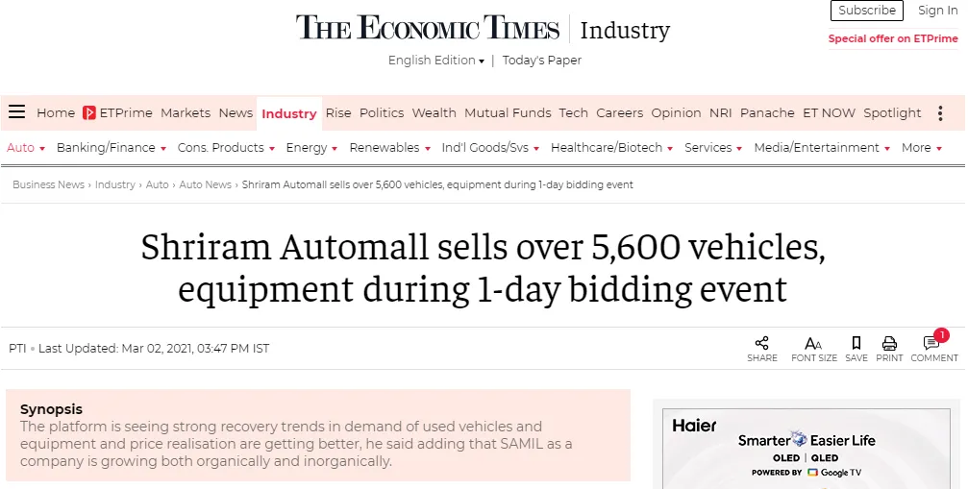This screenshot has height=489, width=968.
Task: Bookmark article with the Save icon
Action: click(856, 344)
